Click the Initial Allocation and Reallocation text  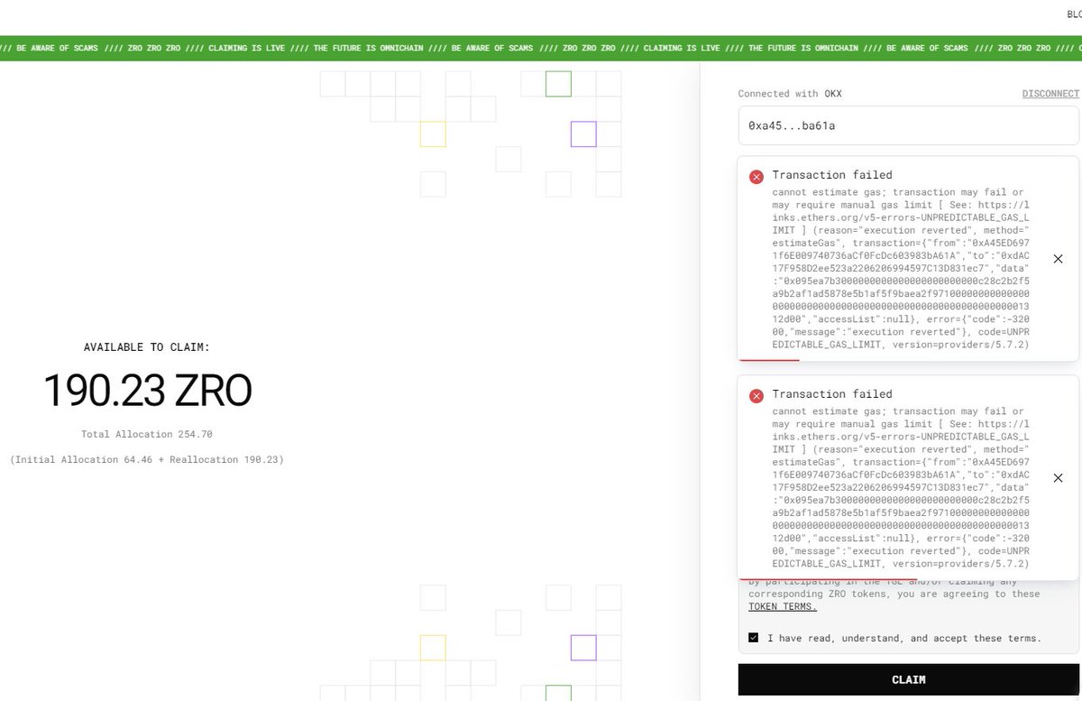[x=147, y=459]
